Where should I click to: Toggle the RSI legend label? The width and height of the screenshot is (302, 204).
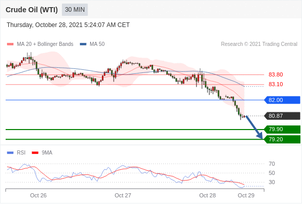(21, 153)
